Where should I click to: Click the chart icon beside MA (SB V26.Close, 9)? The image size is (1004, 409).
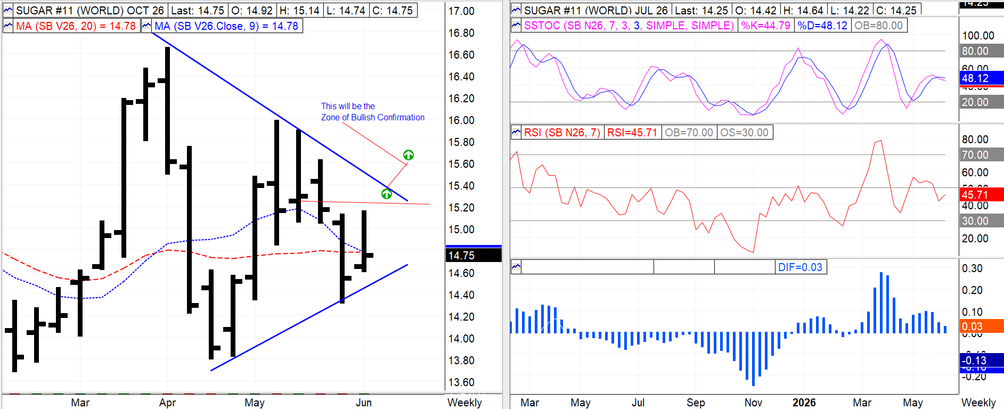147,26
